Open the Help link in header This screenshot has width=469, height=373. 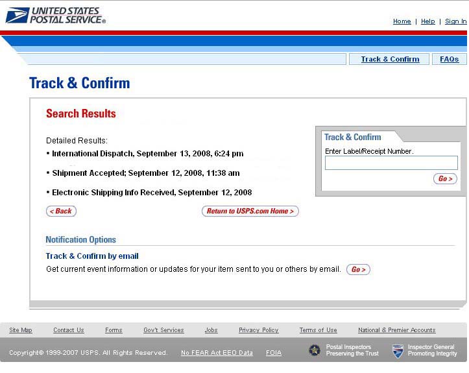pyautogui.click(x=427, y=21)
